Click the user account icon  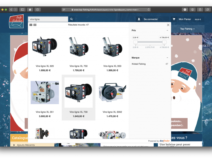pyautogui.click(x=139, y=19)
